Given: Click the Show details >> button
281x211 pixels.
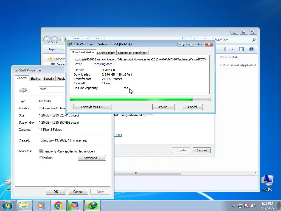Looking at the screenshot, I should tap(92, 107).
